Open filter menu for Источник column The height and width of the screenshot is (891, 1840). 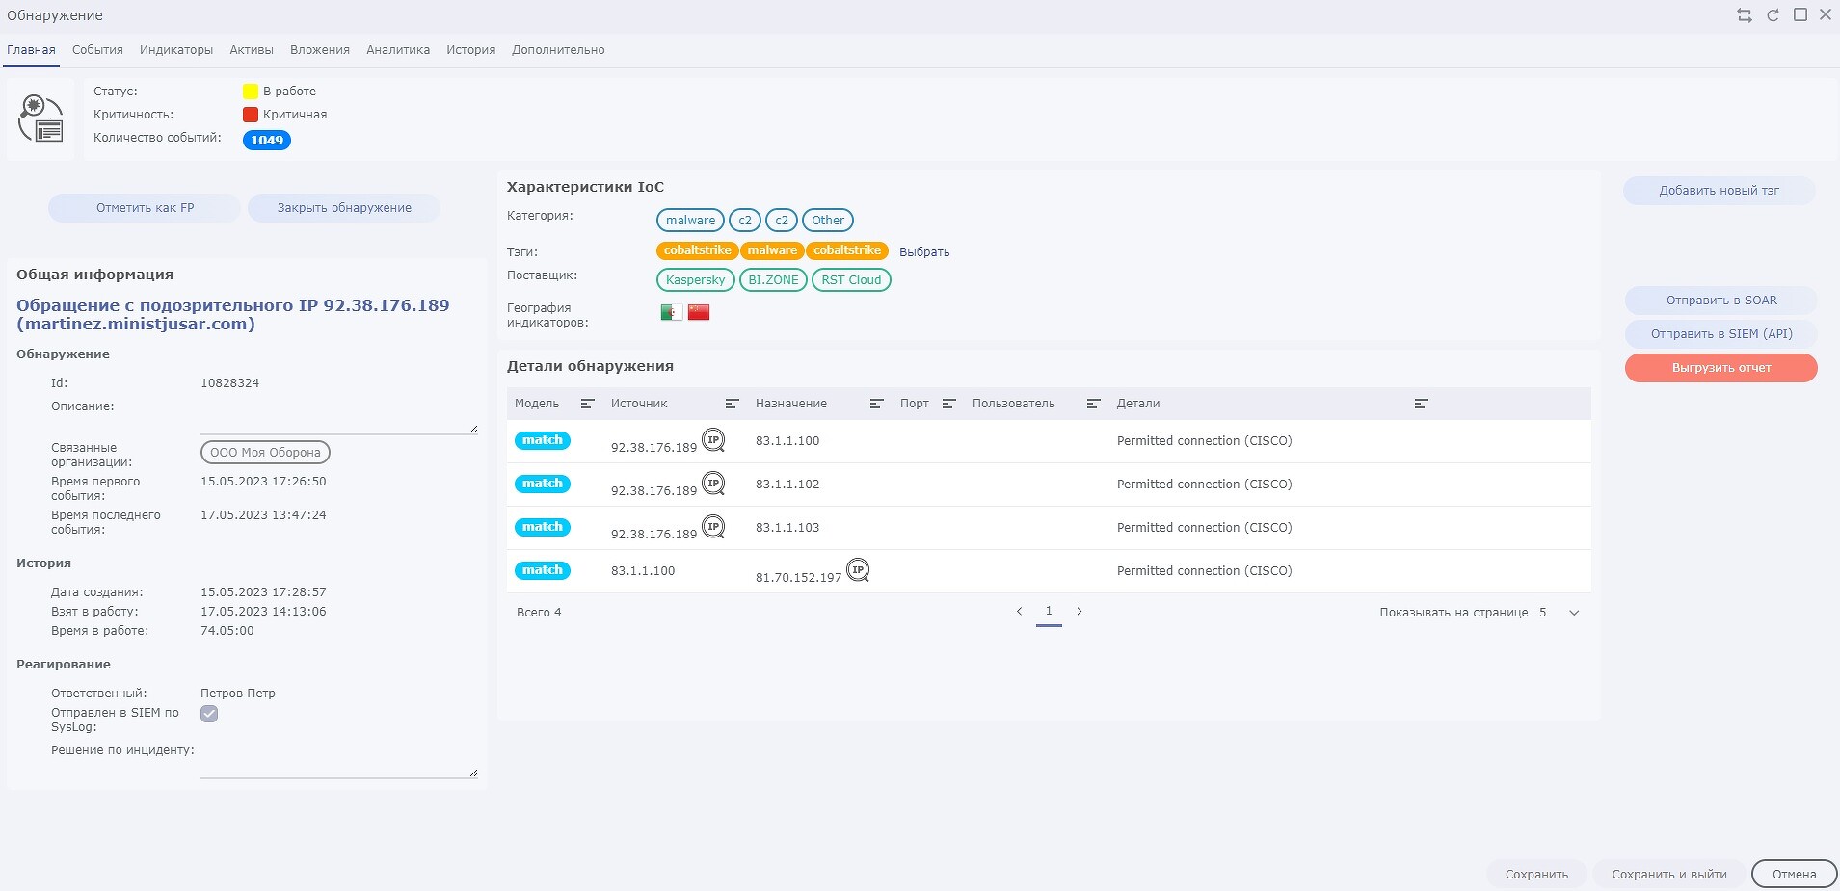(x=733, y=404)
